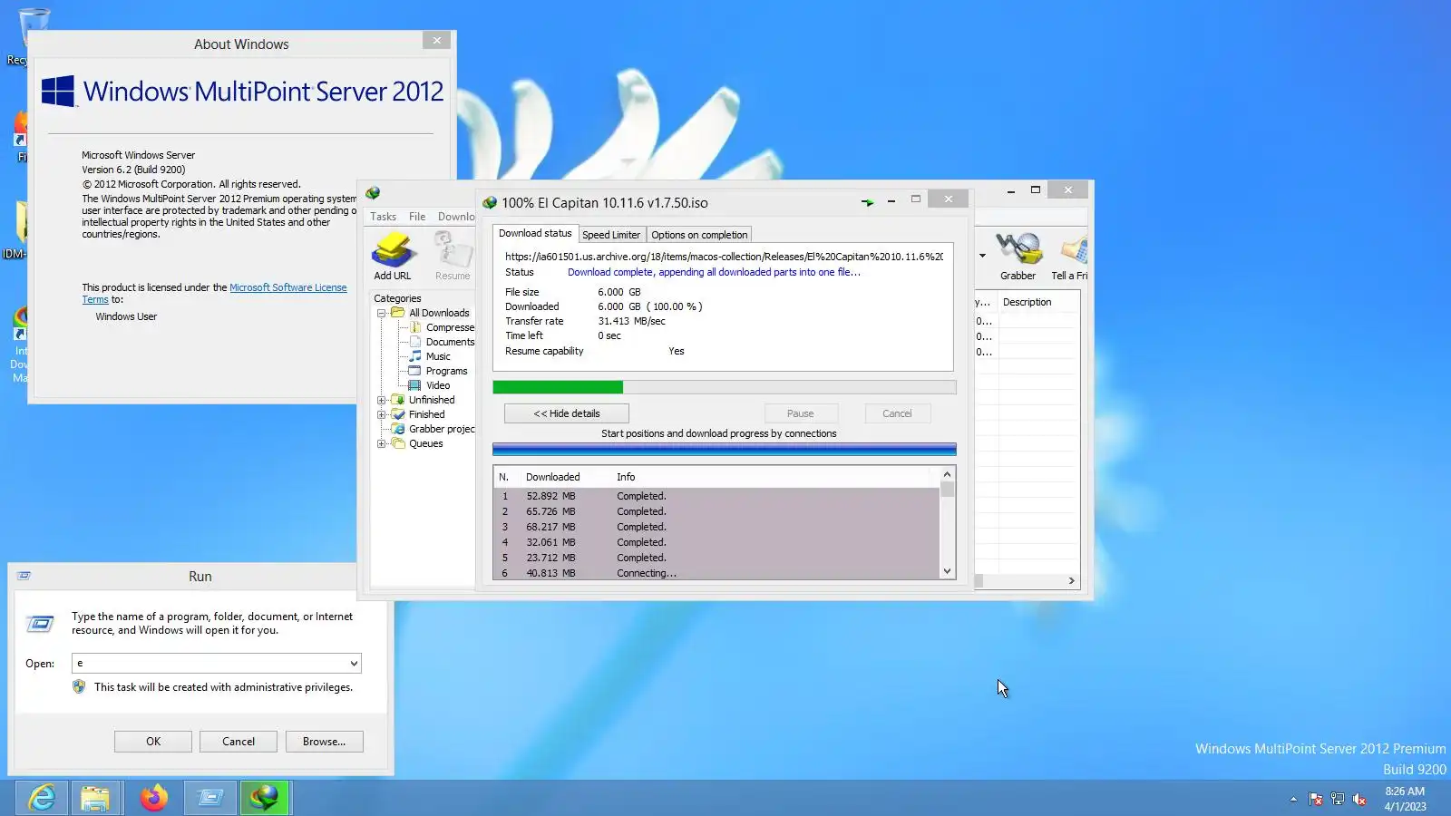Click the Action Center flag tray icon
The width and height of the screenshot is (1451, 816).
(1316, 799)
